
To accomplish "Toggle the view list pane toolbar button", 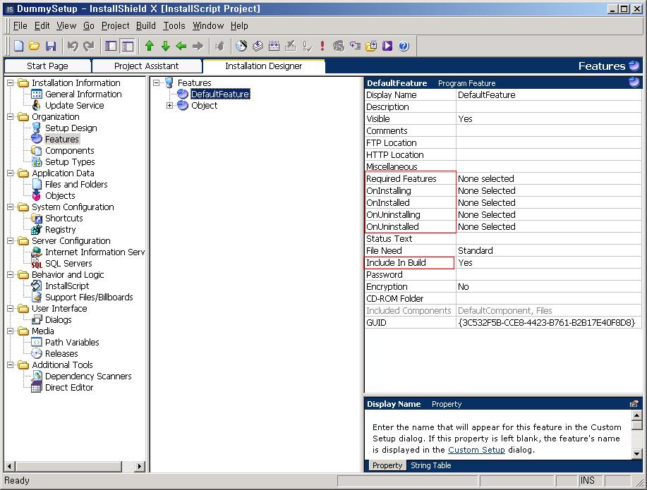I will pyautogui.click(x=111, y=46).
